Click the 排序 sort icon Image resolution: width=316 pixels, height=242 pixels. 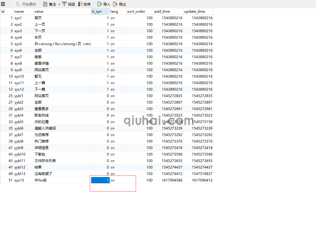[x=80, y=4]
